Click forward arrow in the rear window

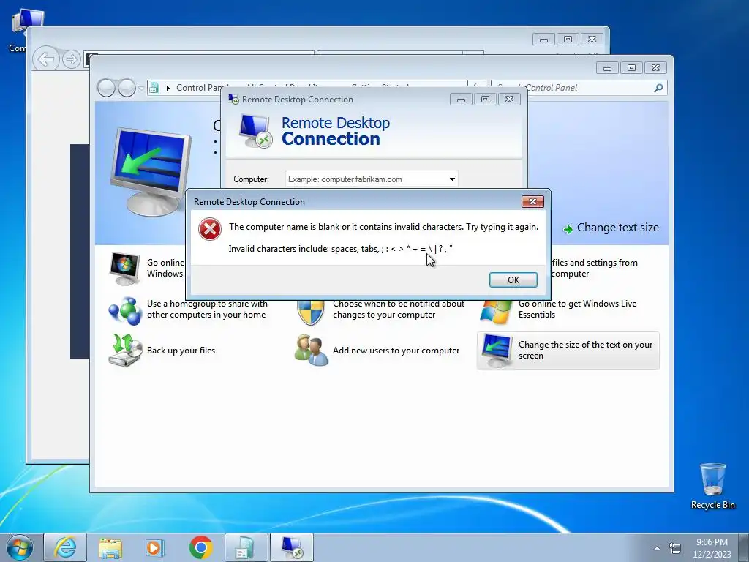click(72, 59)
